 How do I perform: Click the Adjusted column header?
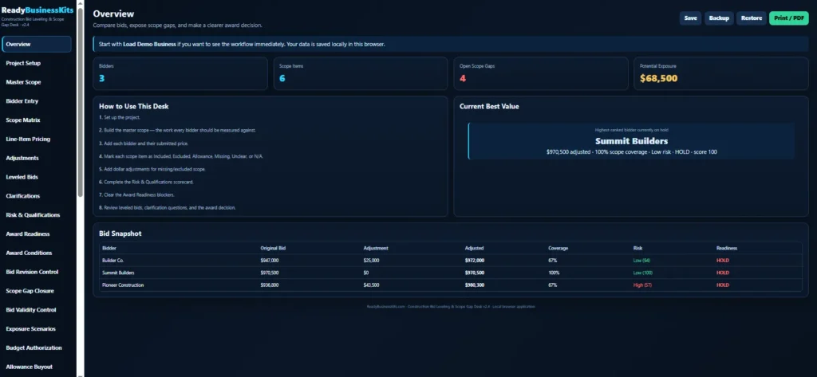tap(474, 249)
